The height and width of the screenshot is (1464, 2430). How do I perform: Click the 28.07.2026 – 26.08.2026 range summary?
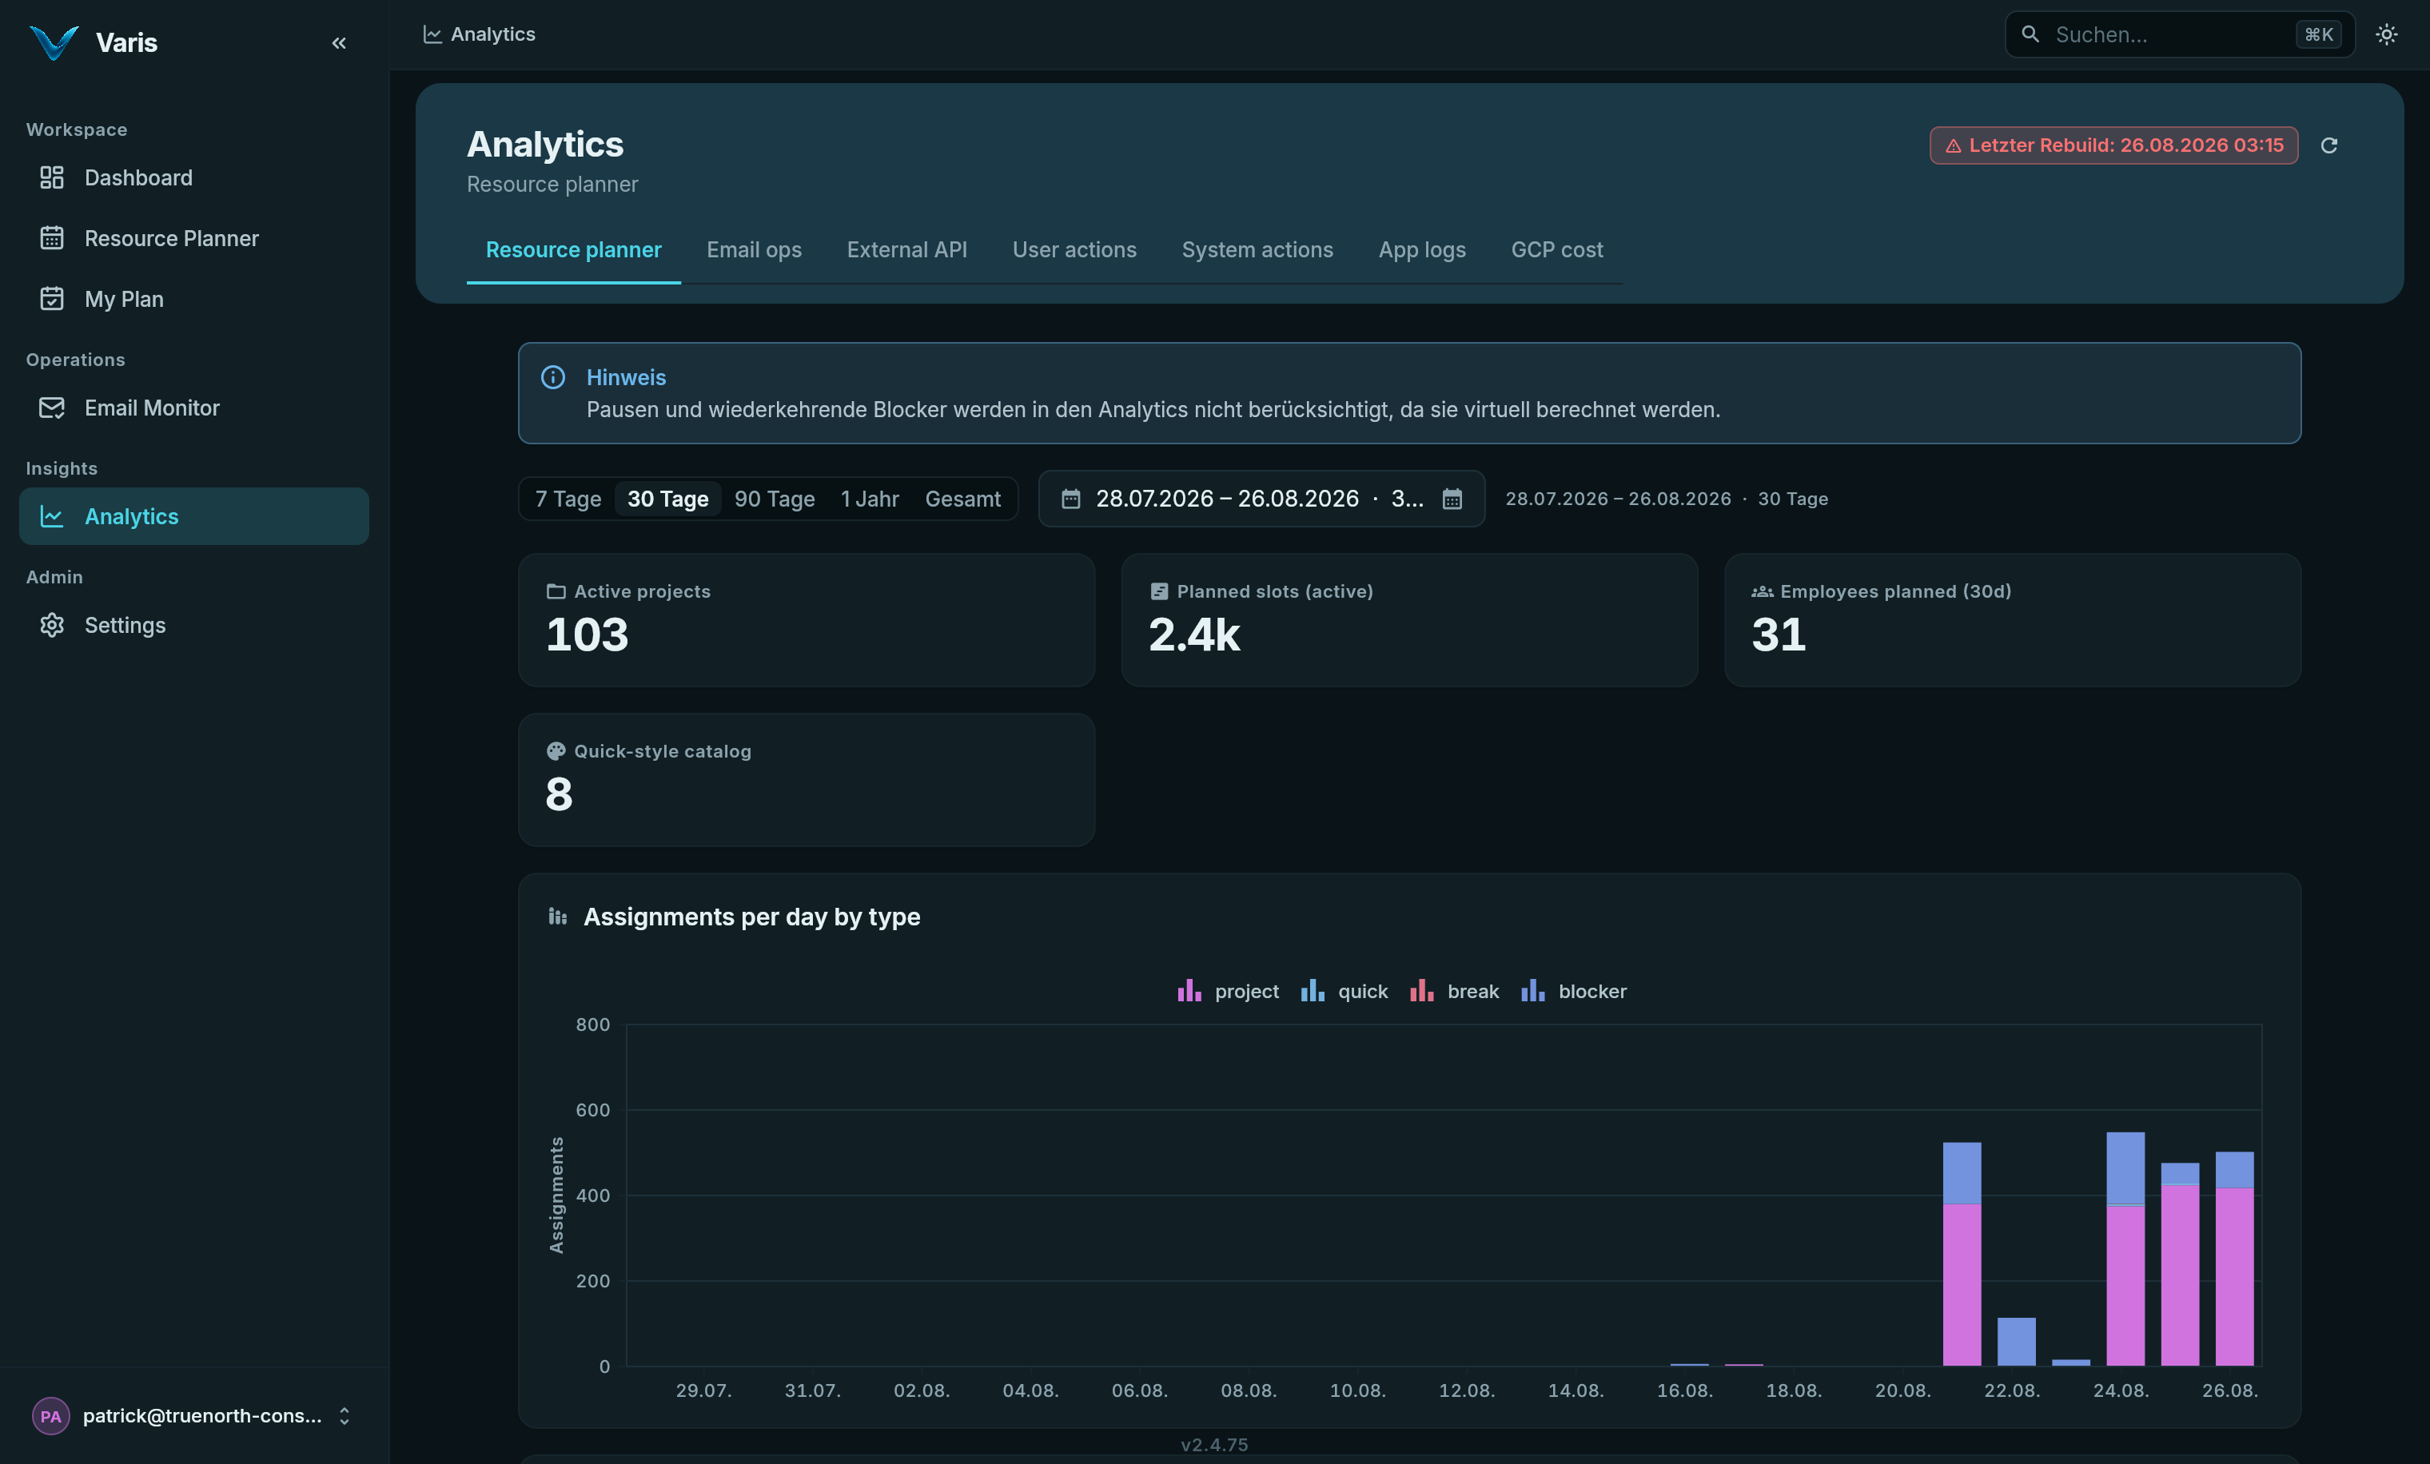pyautogui.click(x=1666, y=499)
